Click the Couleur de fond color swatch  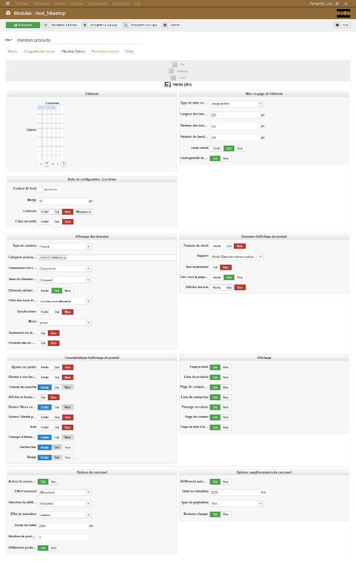(40, 189)
